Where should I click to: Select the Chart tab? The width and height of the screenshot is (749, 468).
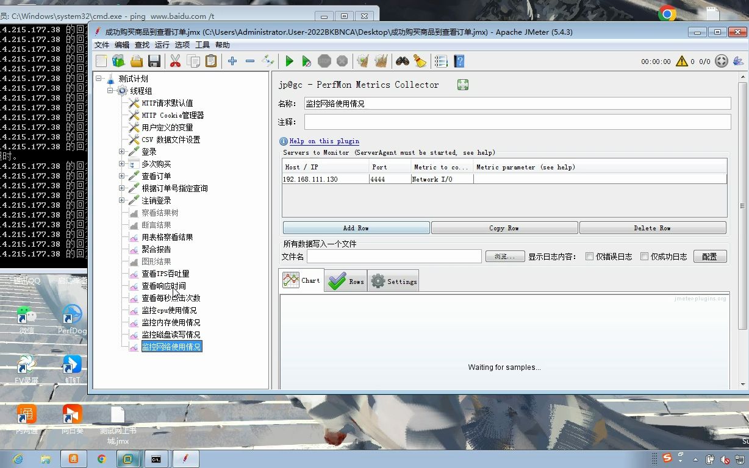click(x=301, y=280)
